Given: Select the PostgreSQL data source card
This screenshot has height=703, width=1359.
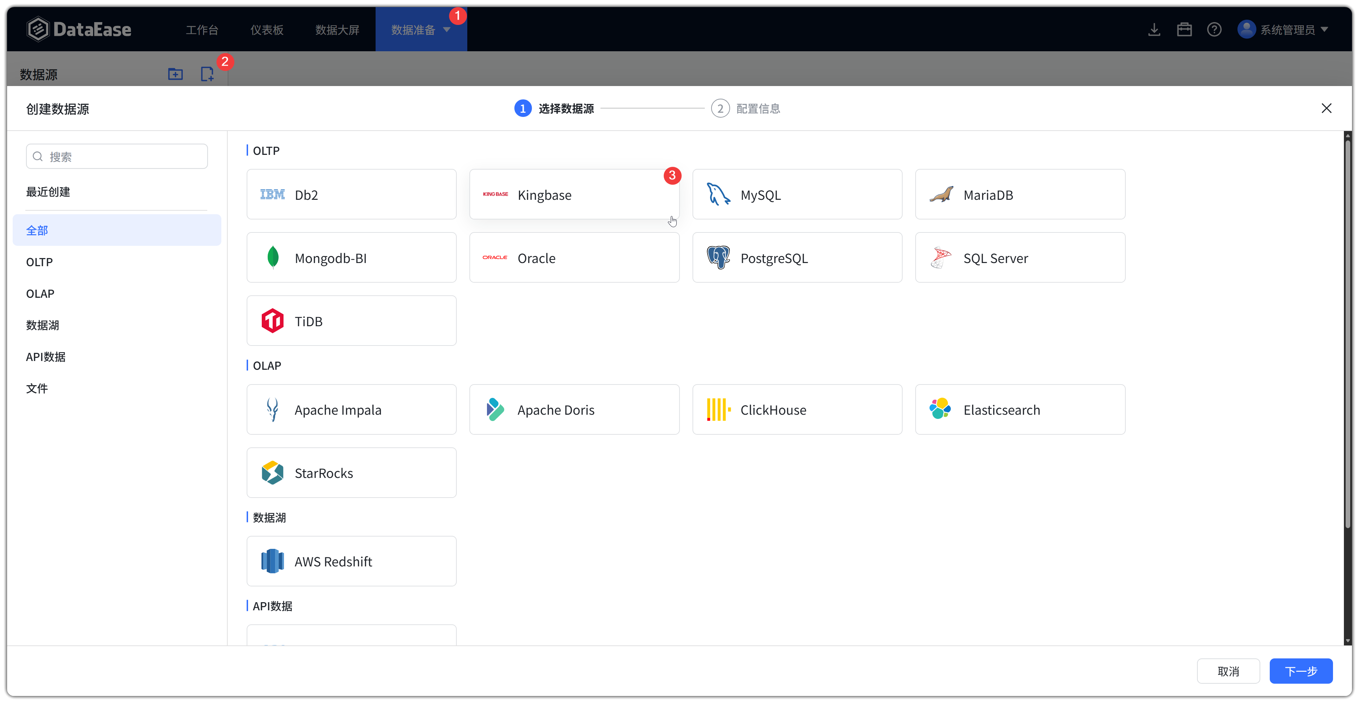Looking at the screenshot, I should [x=797, y=257].
